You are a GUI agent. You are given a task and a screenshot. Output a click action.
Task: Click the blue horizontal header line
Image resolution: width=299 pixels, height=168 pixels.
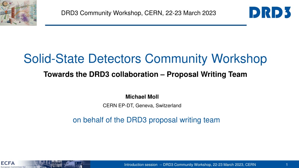click(x=146, y=25)
